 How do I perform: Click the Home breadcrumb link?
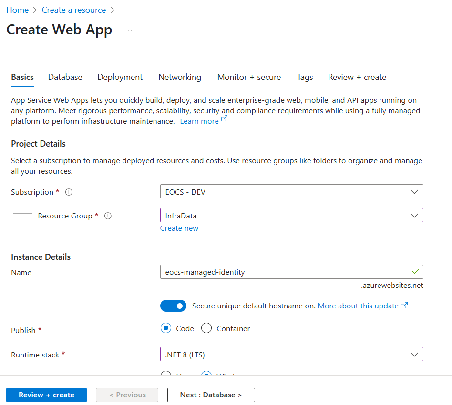click(18, 10)
